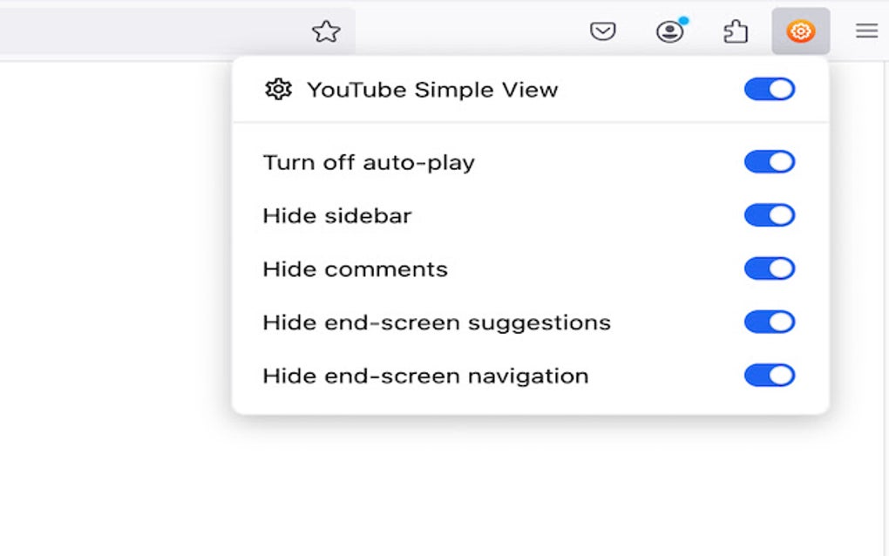Switch off Hide end-screen suggestions
The image size is (889, 556).
coord(769,322)
